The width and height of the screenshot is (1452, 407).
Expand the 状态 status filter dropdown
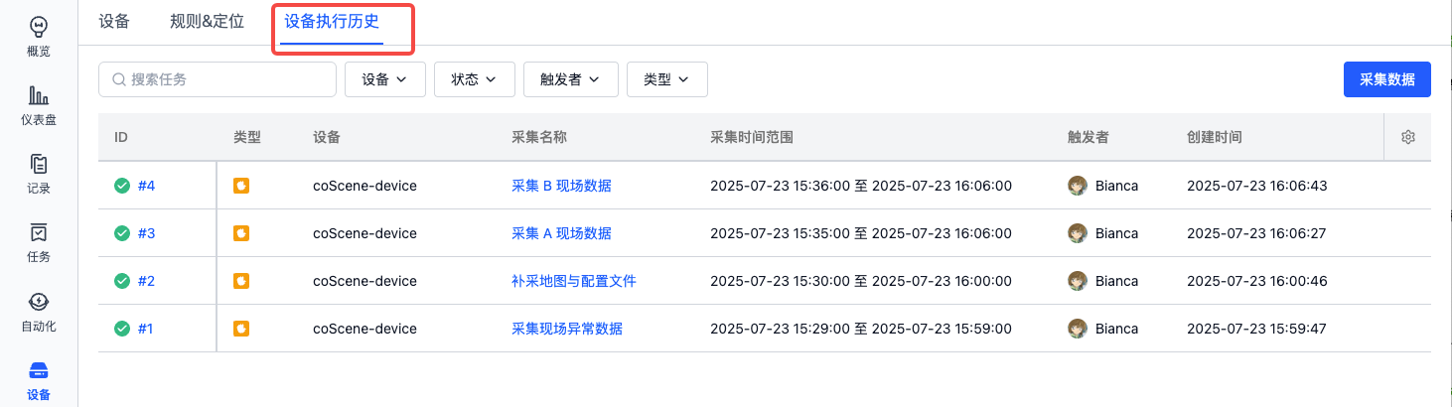(x=474, y=79)
